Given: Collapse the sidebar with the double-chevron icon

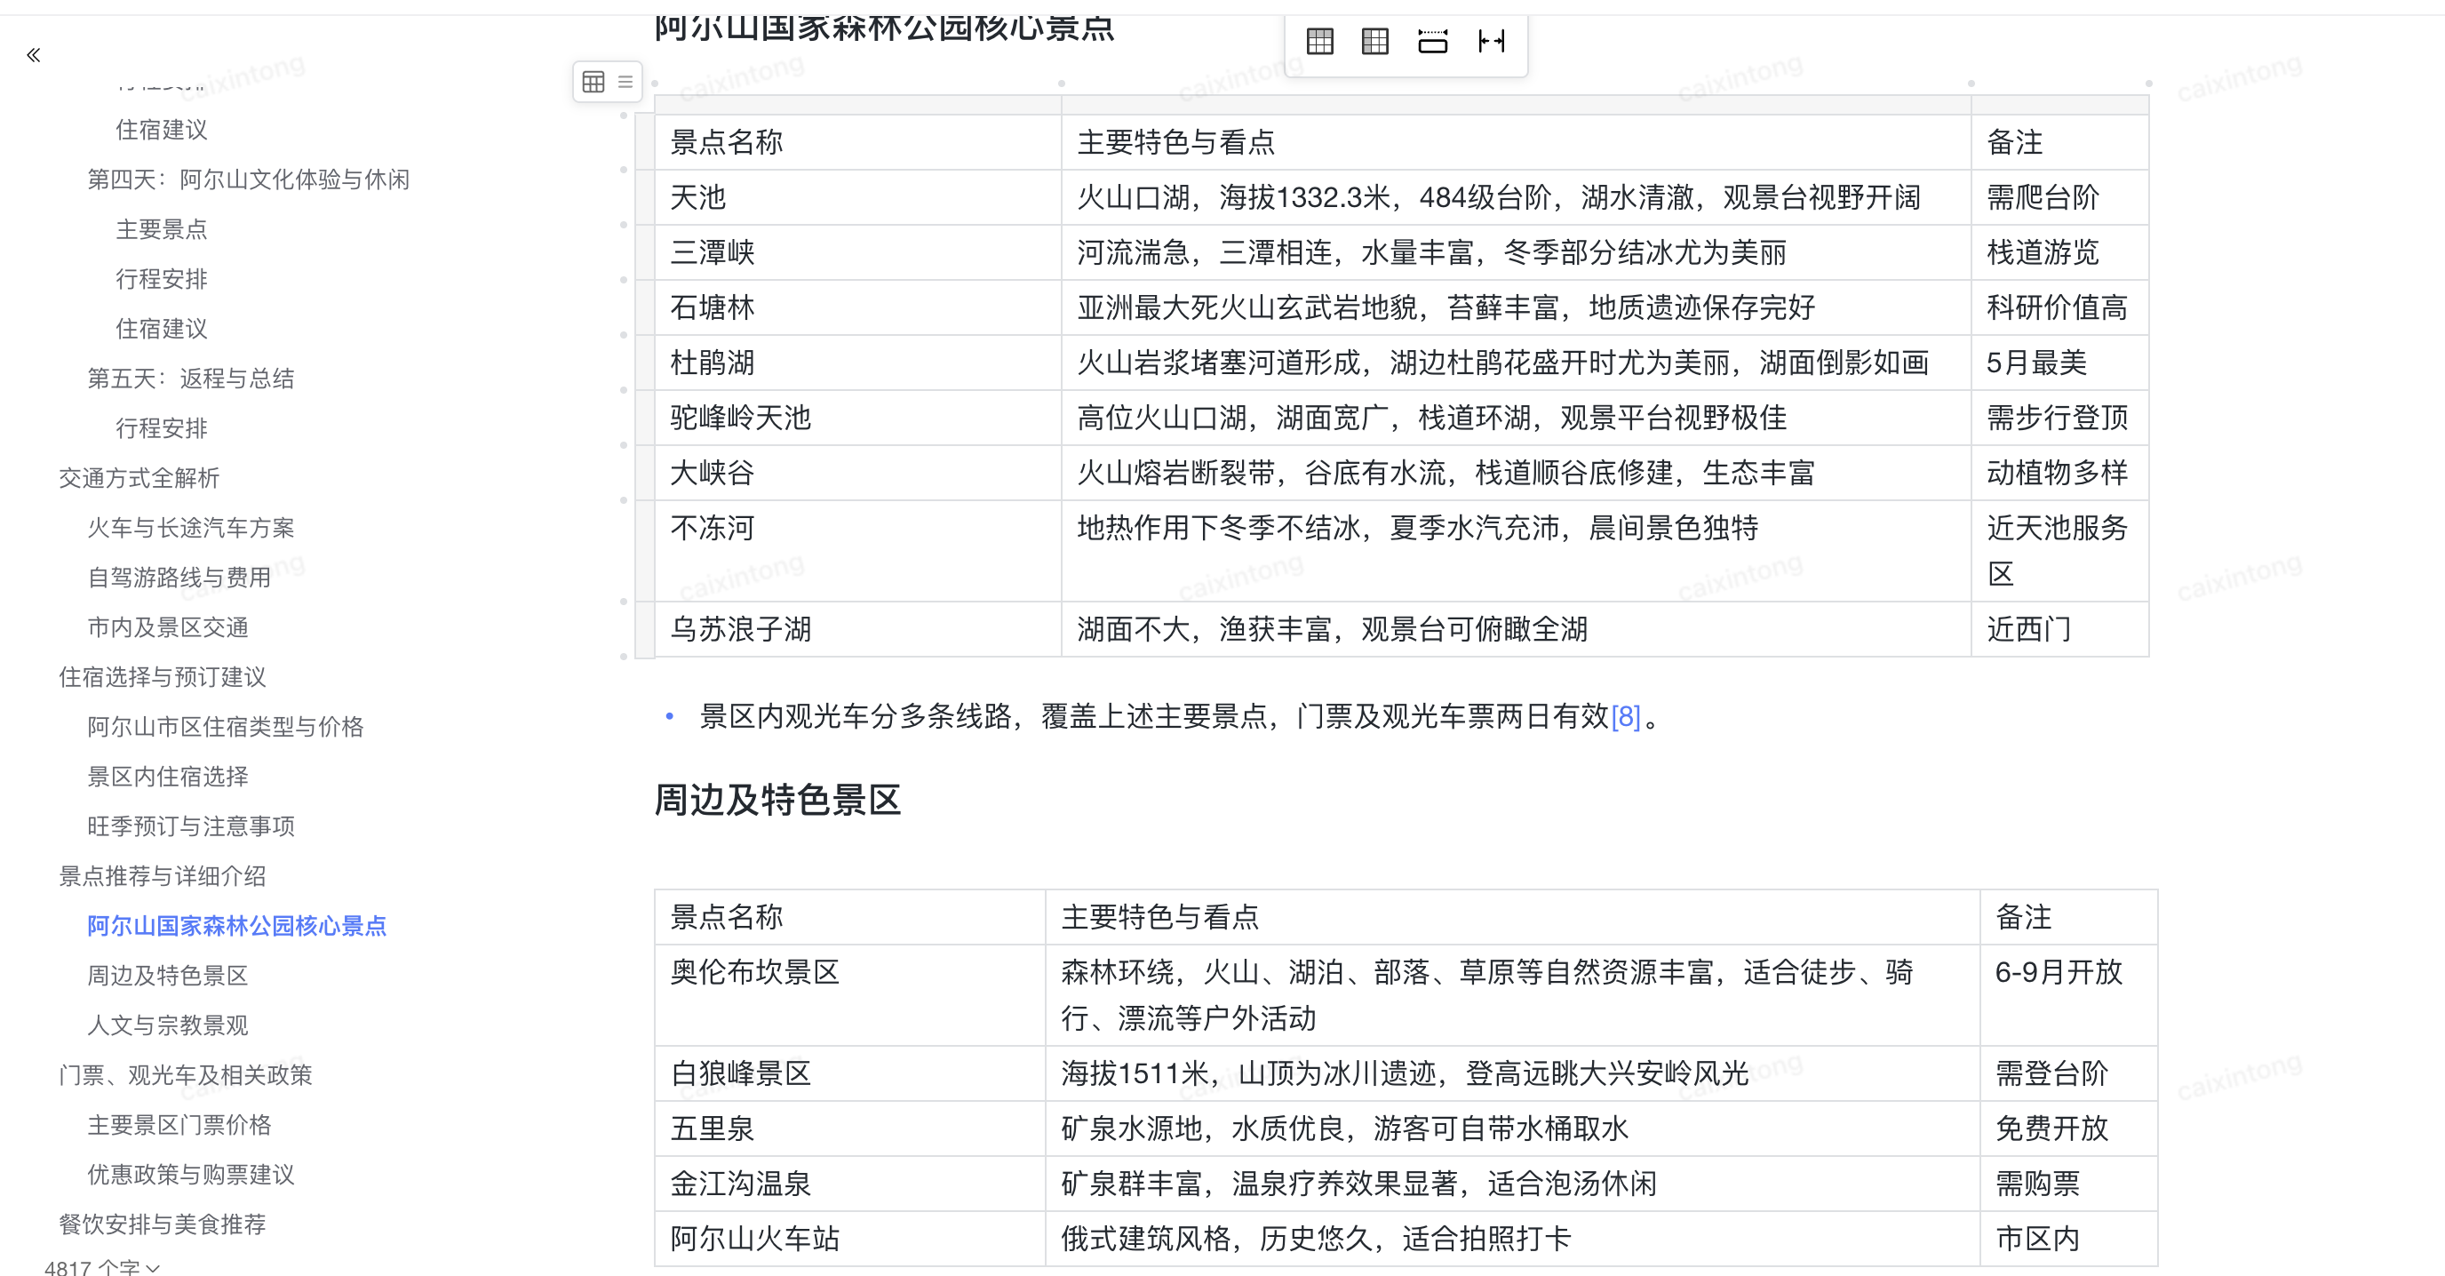Looking at the screenshot, I should point(34,54).
